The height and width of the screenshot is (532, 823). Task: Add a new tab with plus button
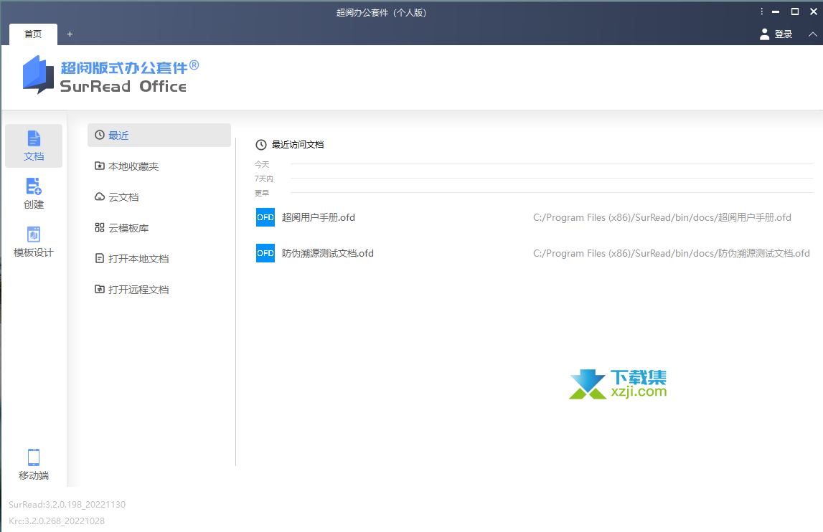[70, 34]
